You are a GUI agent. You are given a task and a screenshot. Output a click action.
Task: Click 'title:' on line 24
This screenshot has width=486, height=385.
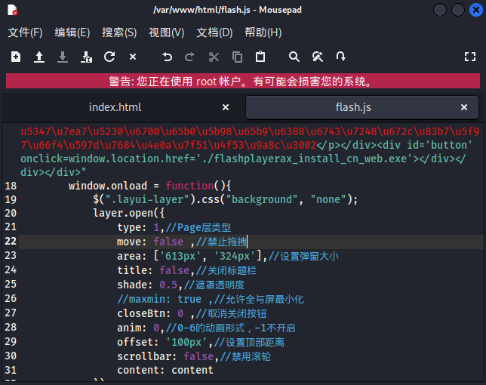click(135, 270)
